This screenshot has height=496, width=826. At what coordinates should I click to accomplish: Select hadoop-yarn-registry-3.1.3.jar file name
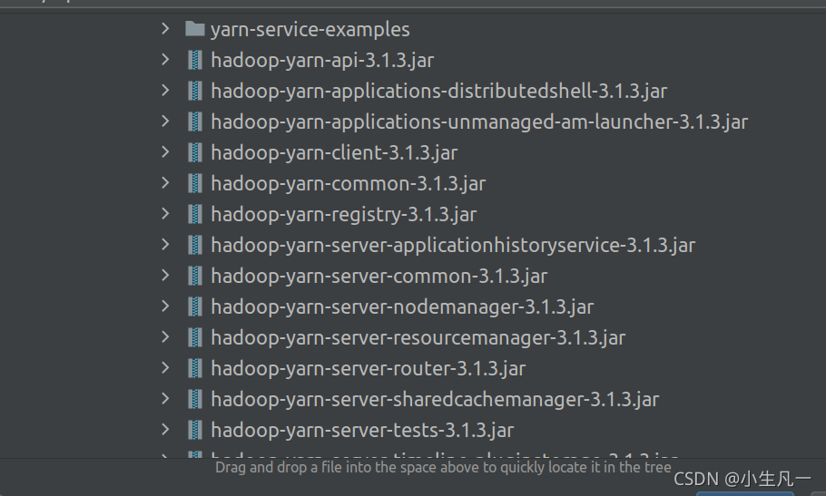(343, 215)
